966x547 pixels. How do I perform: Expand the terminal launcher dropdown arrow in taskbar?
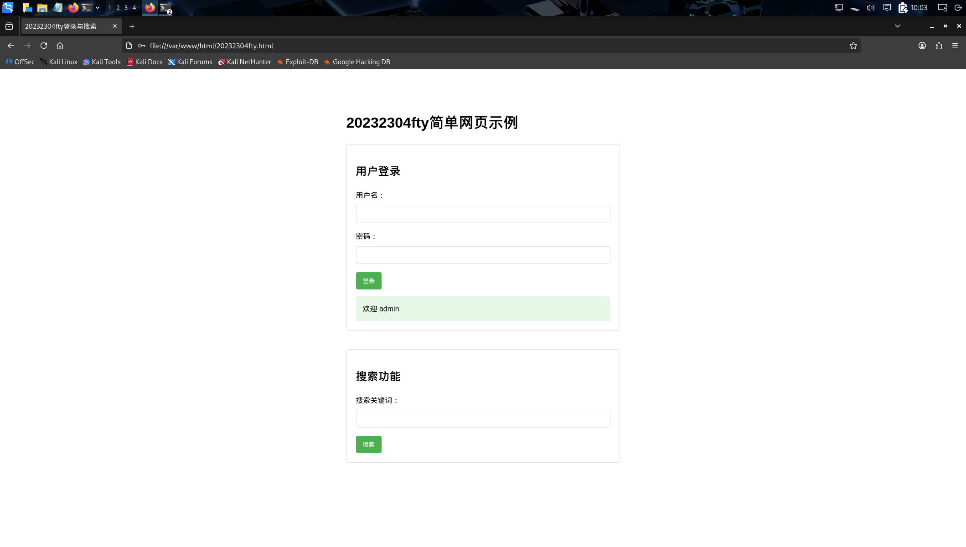click(98, 8)
